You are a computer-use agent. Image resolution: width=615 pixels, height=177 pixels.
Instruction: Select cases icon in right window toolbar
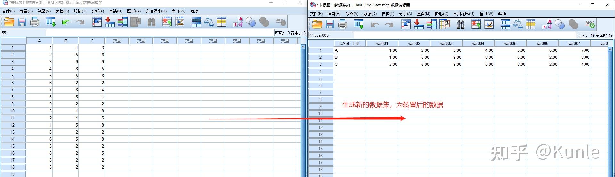pyautogui.click(x=531, y=24)
